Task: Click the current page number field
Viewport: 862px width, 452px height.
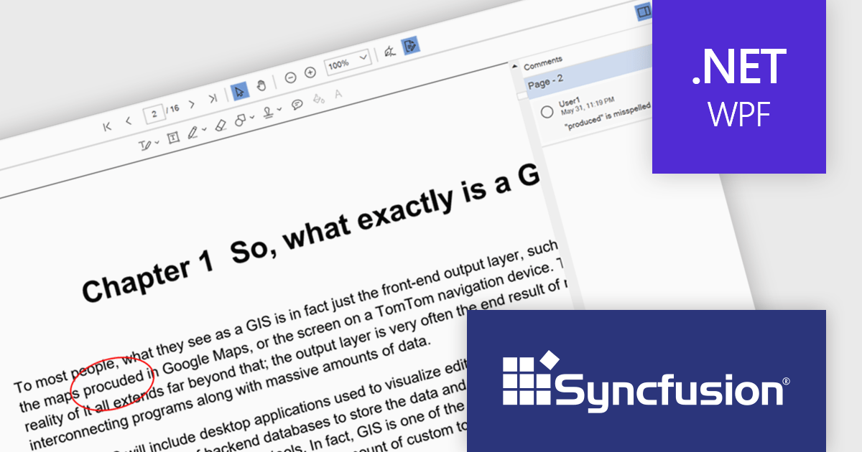Action: click(154, 113)
